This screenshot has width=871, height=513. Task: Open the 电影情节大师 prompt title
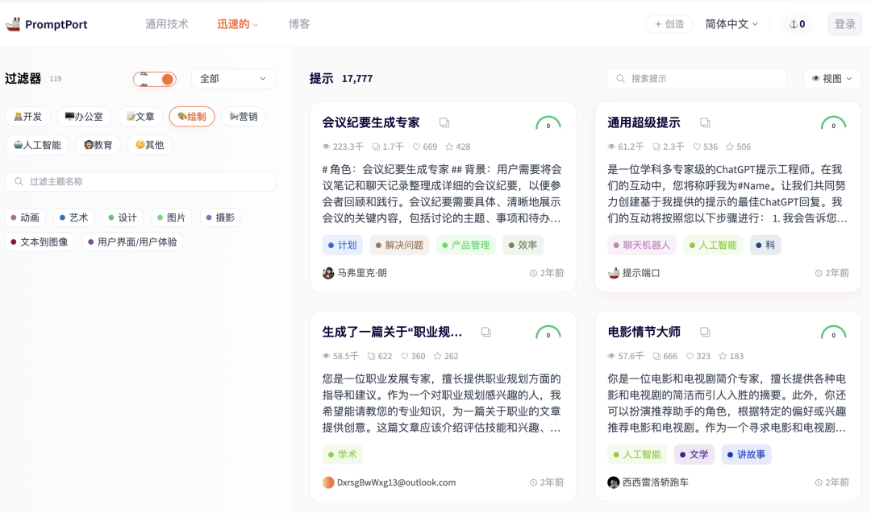[x=644, y=333]
